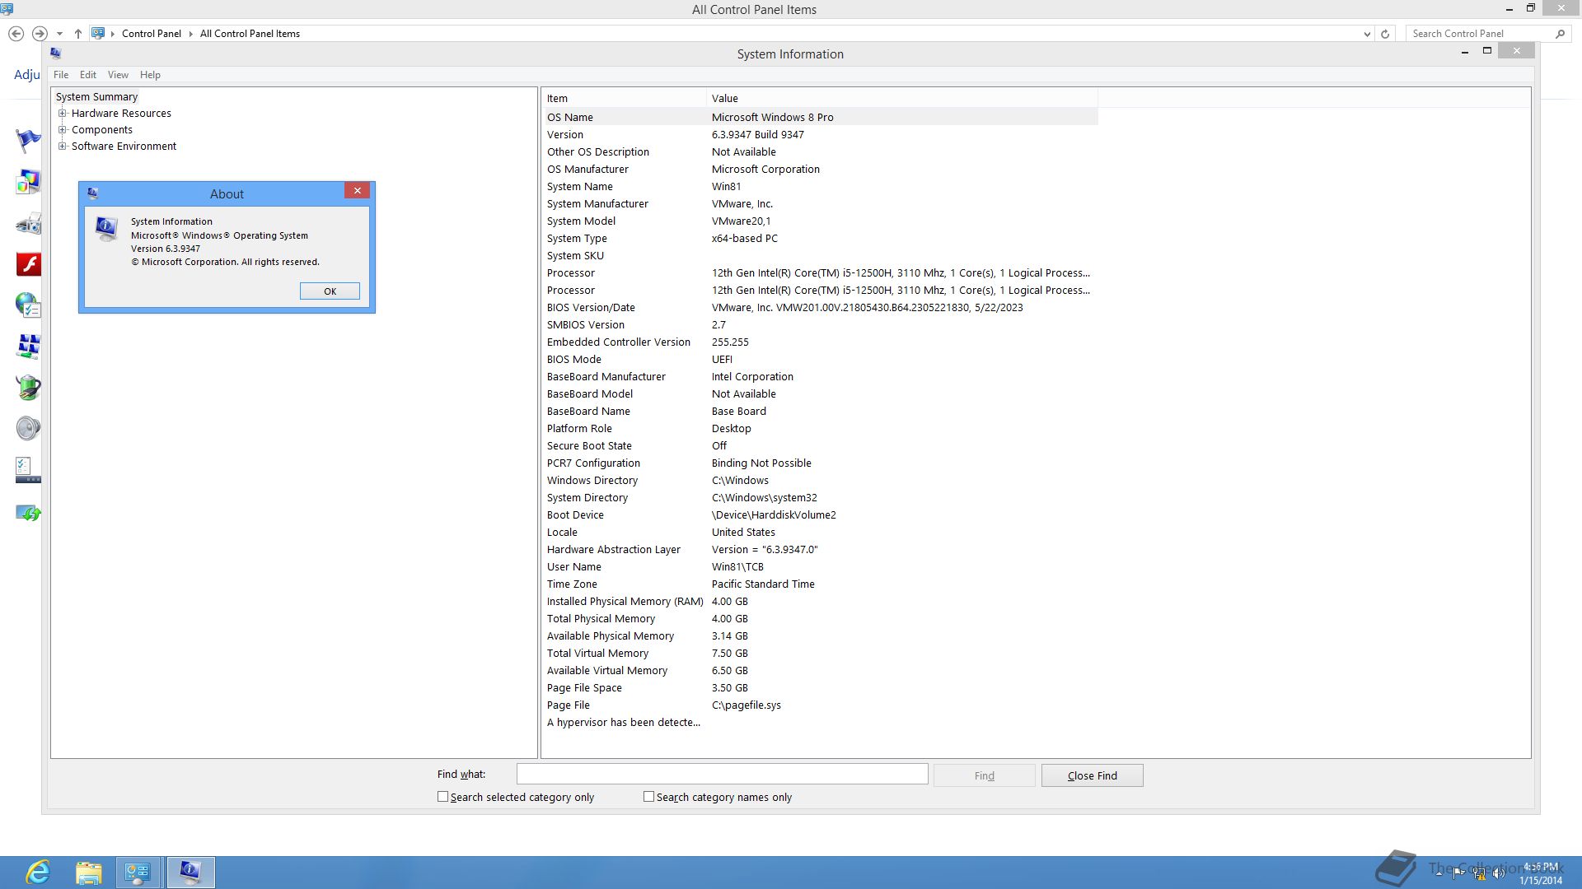Image resolution: width=1582 pixels, height=889 pixels.
Task: Launch Internet Explorer from the taskbar
Action: point(38,873)
